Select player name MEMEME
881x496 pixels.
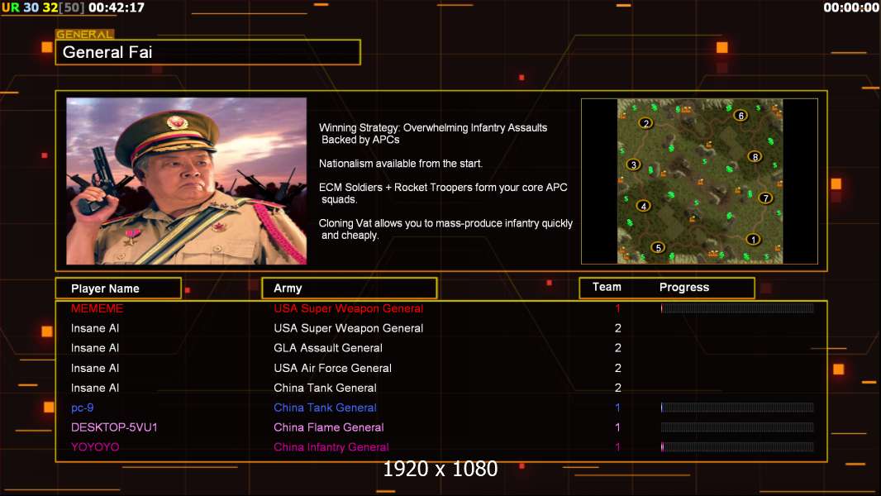click(97, 308)
